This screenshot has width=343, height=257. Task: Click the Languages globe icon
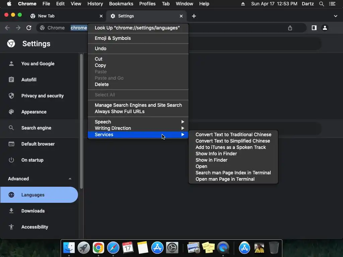click(11, 195)
